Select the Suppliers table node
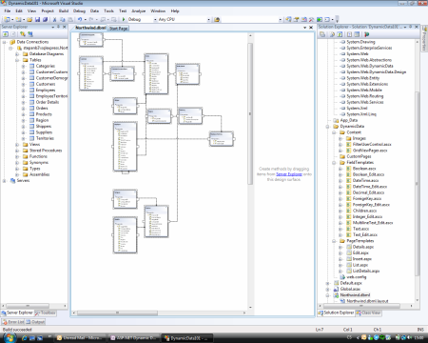This screenshot has width=428, height=343. coord(44,132)
